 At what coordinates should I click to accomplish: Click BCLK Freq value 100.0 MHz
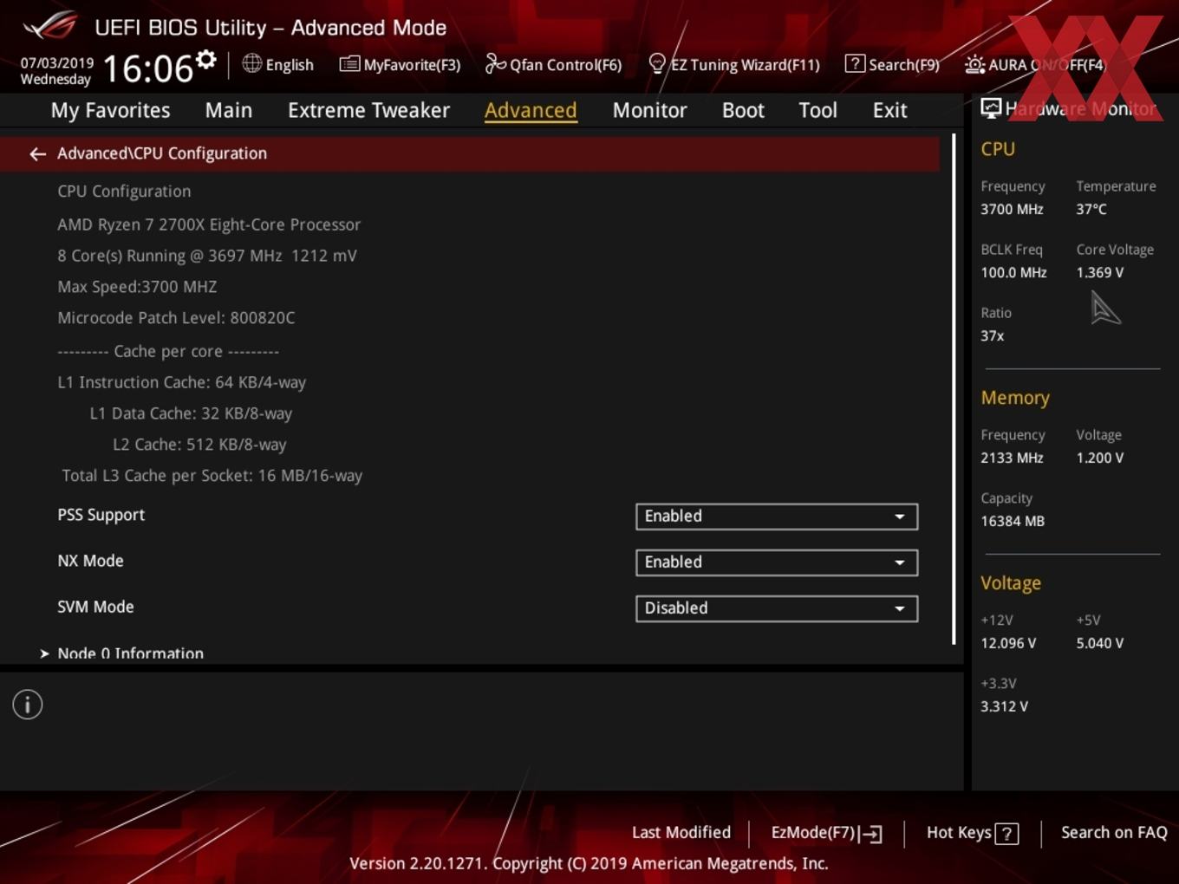[x=1013, y=272]
